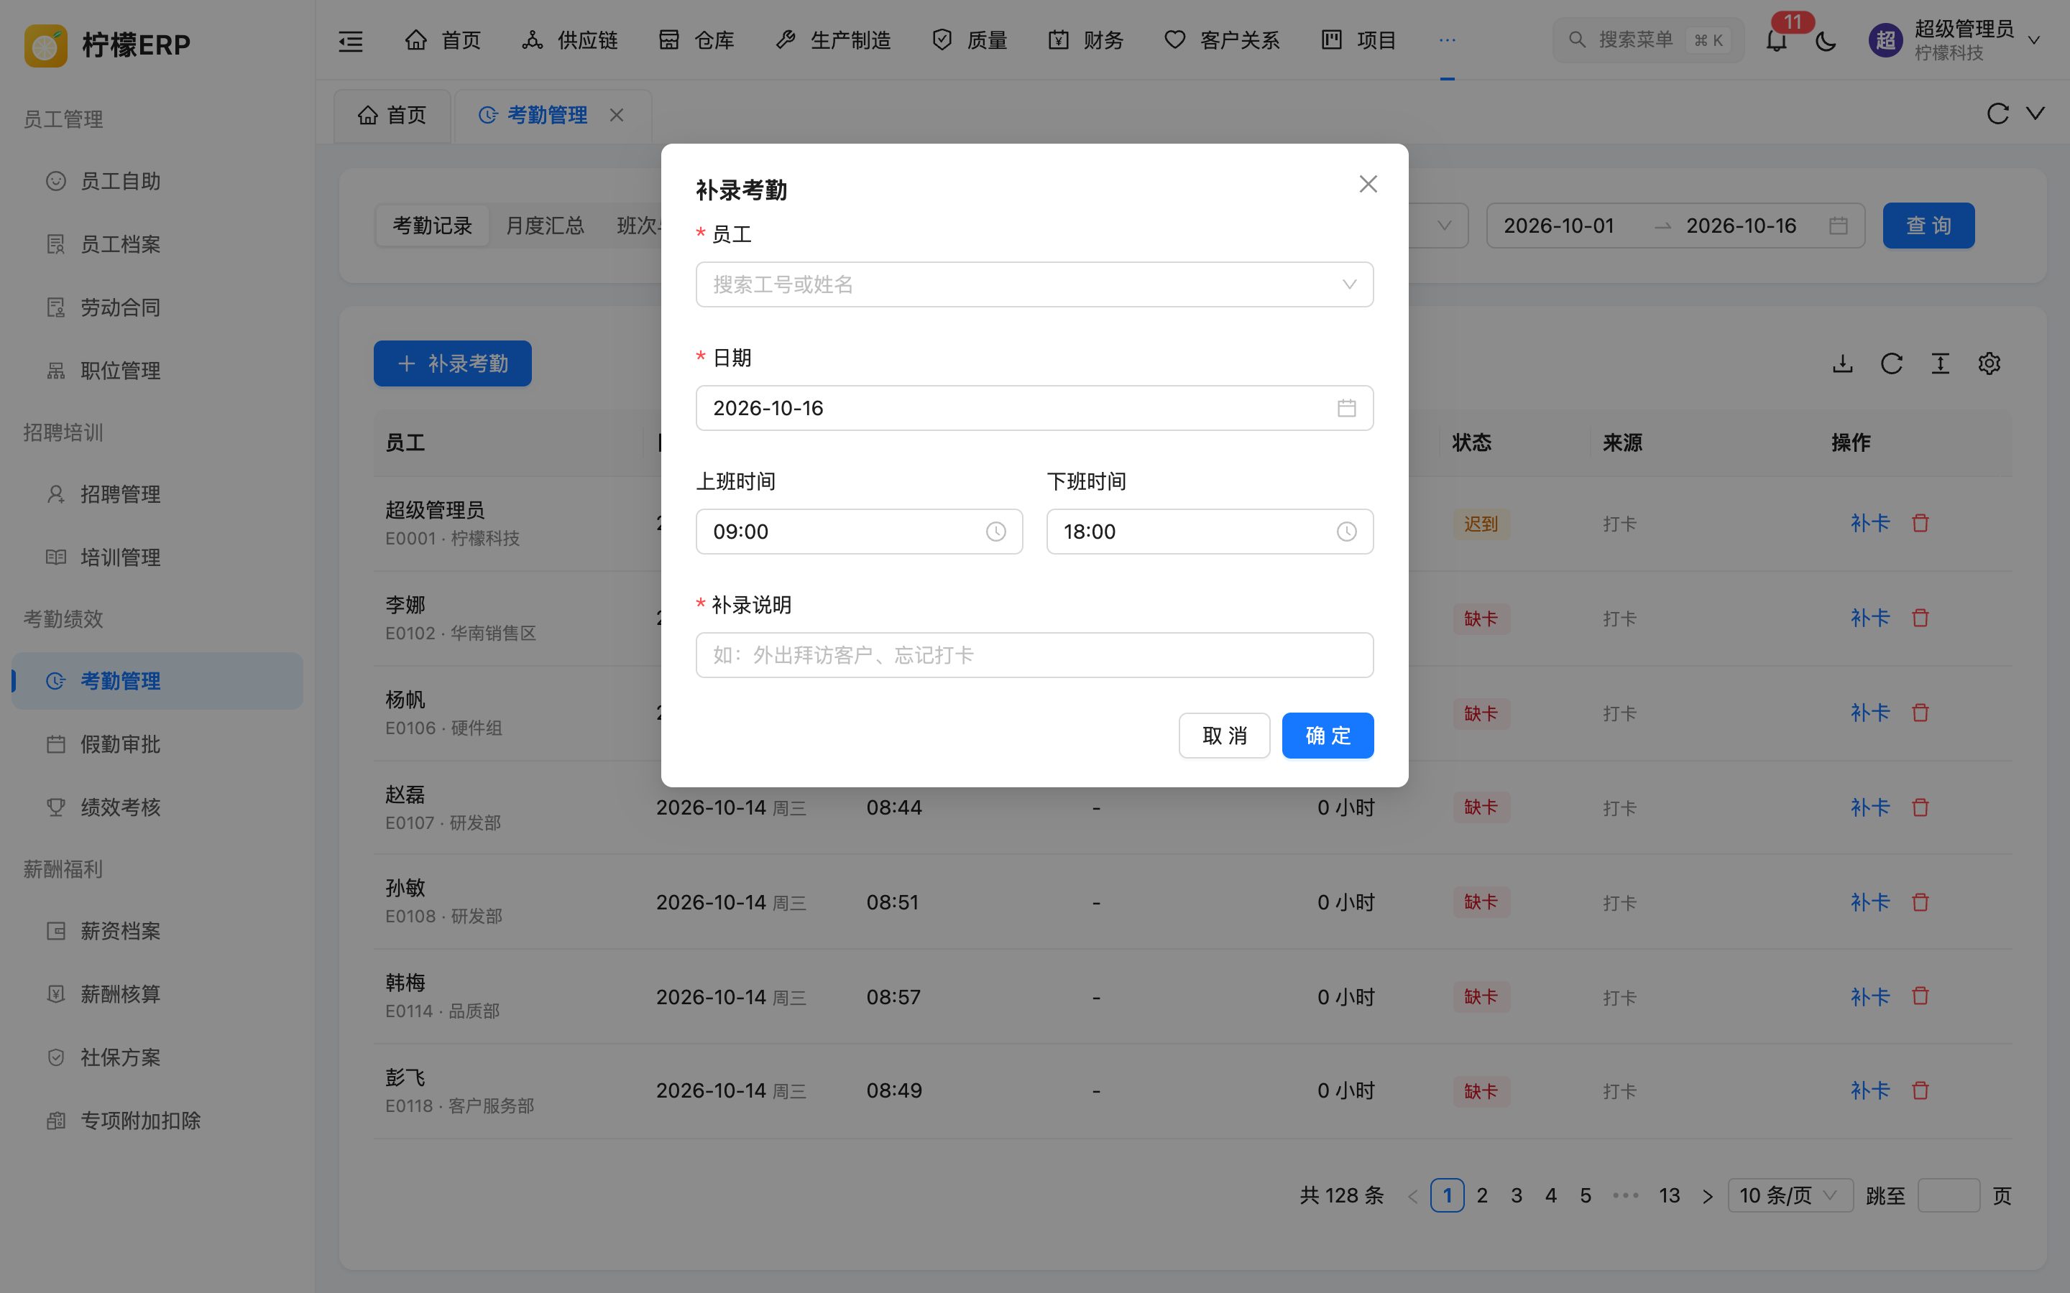This screenshot has width=2070, height=1293.
Task: Delete 超级管理员 attendance record
Action: 1920,522
